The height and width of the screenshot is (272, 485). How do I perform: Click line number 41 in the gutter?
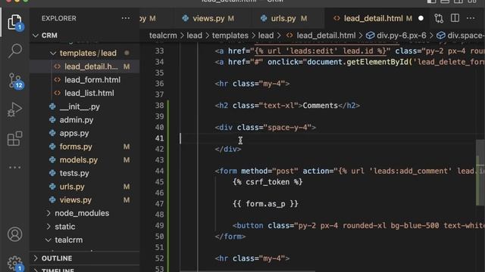coord(159,138)
